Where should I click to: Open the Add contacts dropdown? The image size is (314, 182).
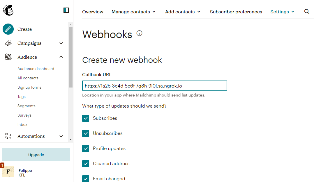click(x=183, y=12)
